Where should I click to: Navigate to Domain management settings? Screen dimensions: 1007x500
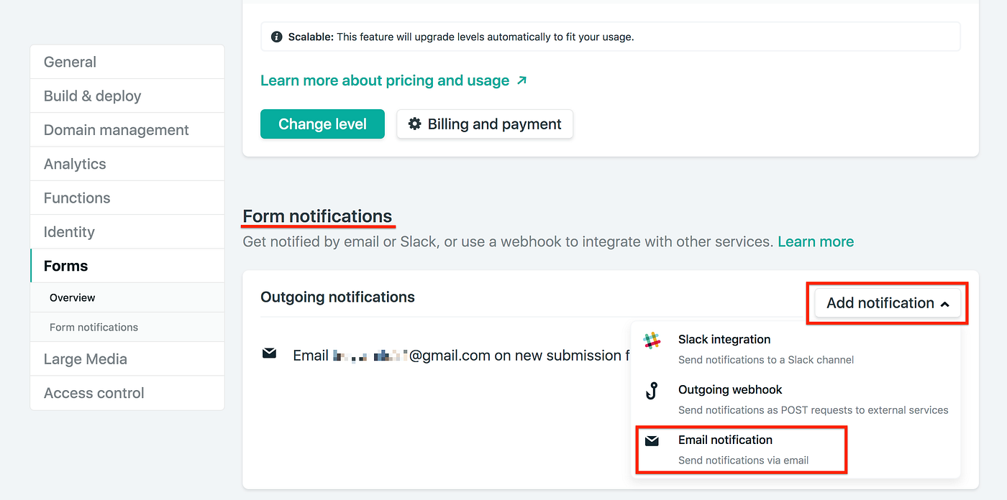coord(116,129)
